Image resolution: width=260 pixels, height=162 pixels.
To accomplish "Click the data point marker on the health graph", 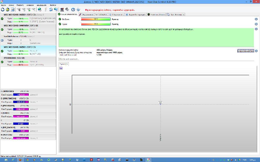I will (160, 104).
